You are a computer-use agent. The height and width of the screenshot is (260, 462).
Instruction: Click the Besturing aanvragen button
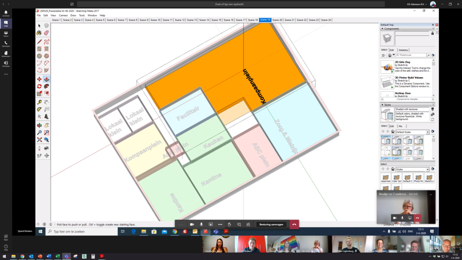(x=271, y=224)
